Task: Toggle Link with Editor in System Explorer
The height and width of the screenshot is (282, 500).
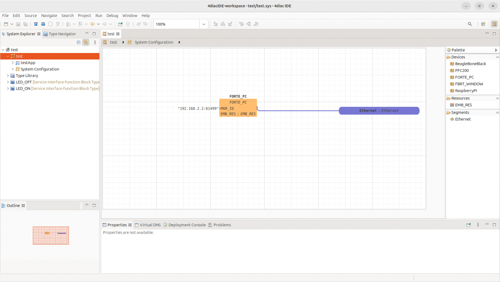Action: pos(86,42)
